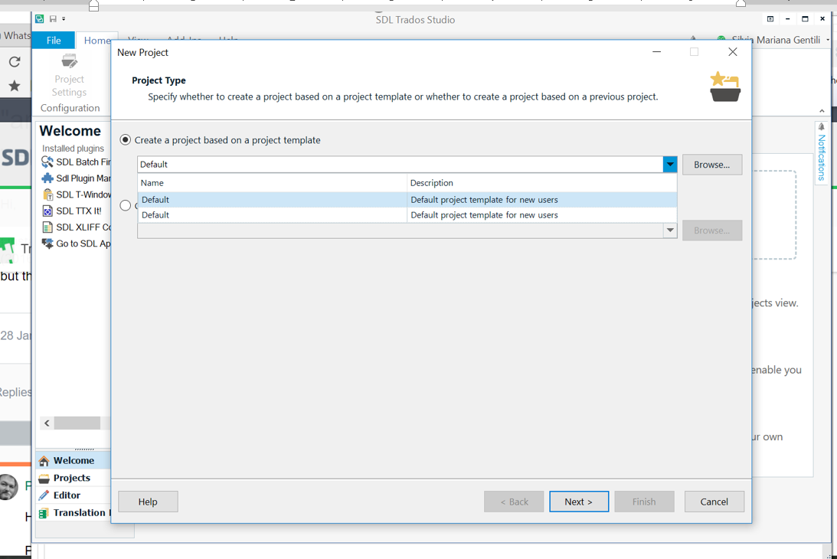Viewport: 837px width, 559px height.
Task: Click the ribbon display options icon
Action: coord(770,19)
